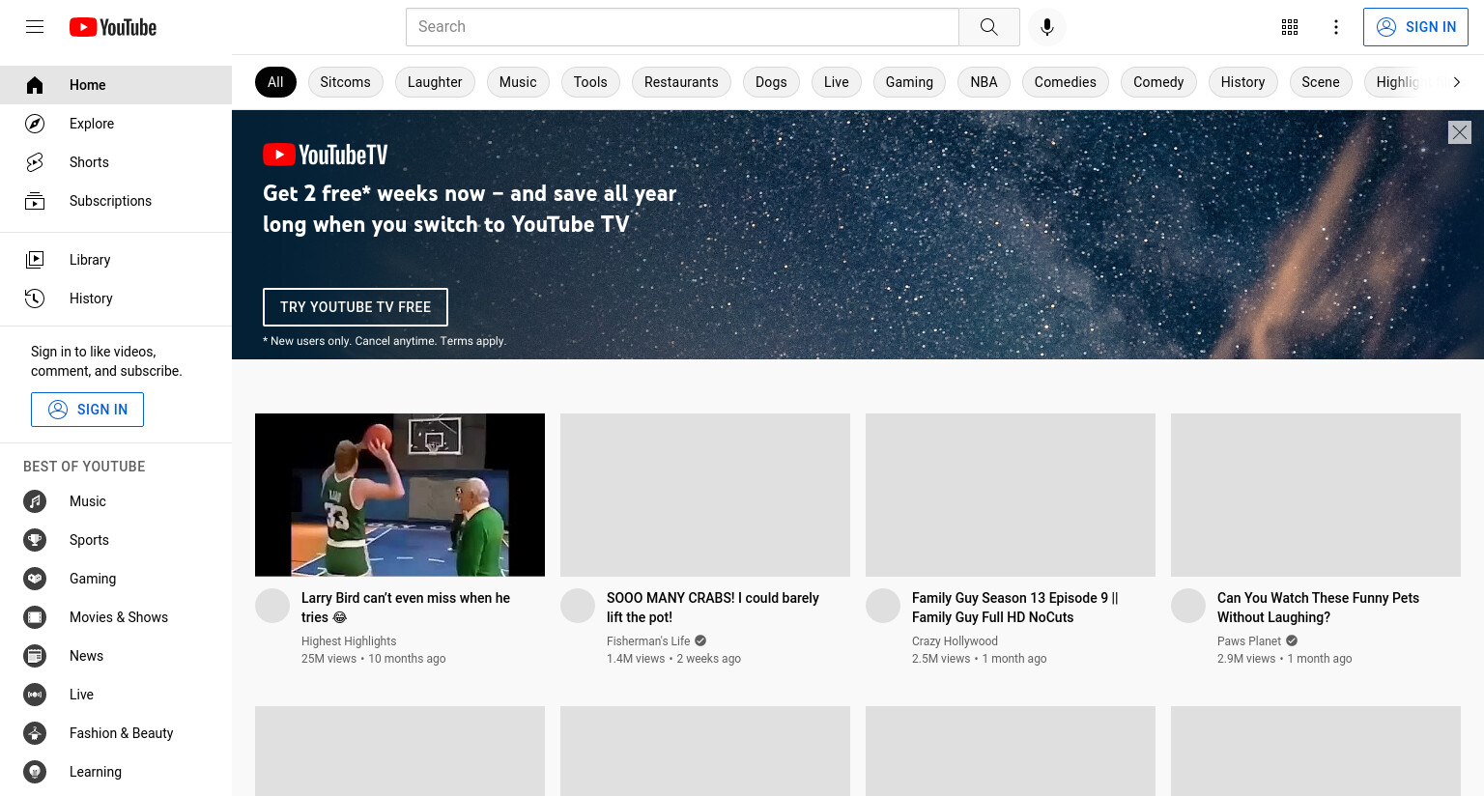1484x796 pixels.
Task: Click the Learning lightbulb icon
Action: [x=35, y=772]
